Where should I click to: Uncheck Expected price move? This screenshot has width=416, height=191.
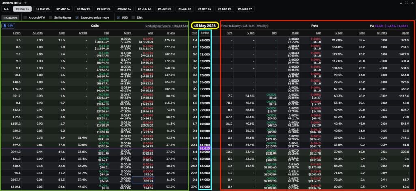(77, 17)
